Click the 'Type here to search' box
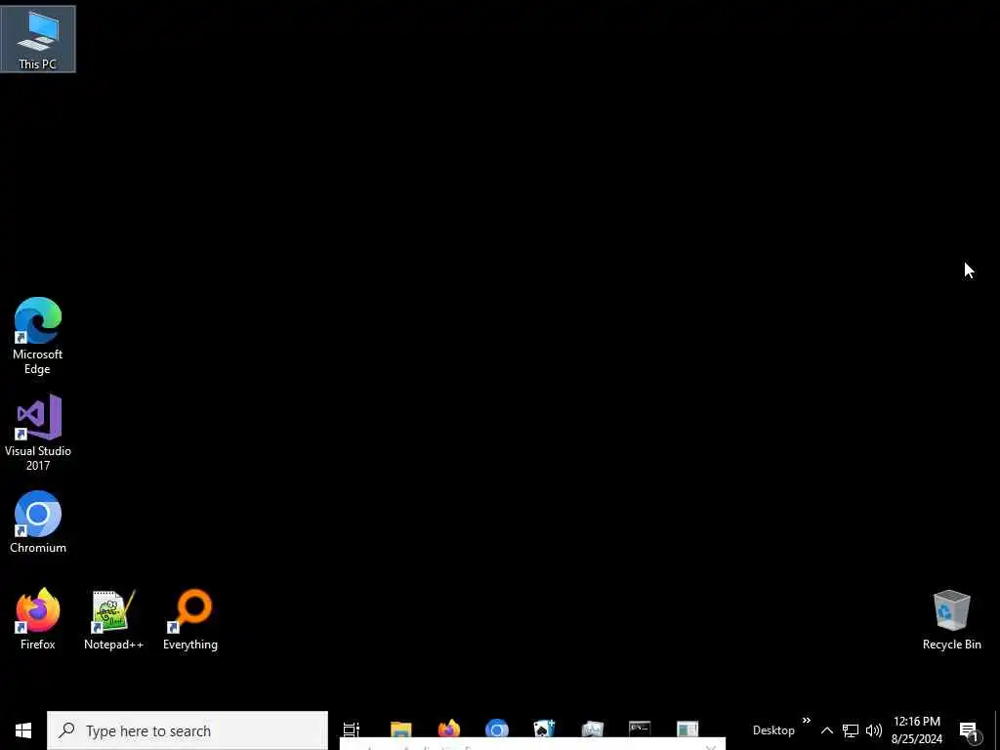 pos(187,730)
